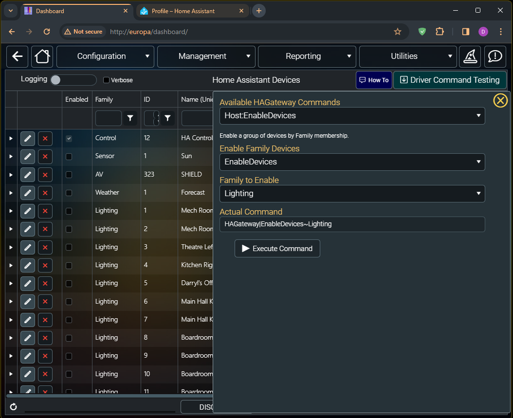The width and height of the screenshot is (513, 418).
Task: Click the How To button
Action: pos(374,80)
